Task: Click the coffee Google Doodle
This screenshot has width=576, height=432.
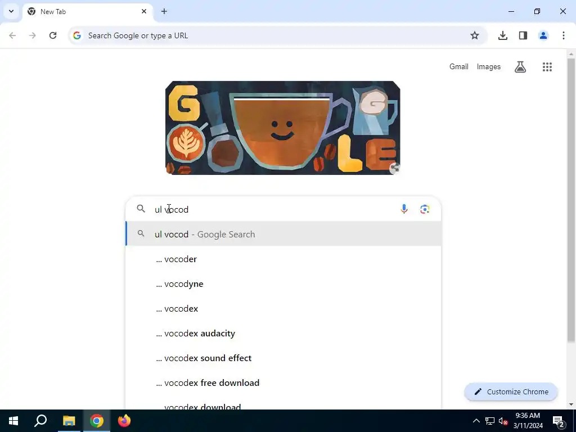Action: tap(282, 128)
